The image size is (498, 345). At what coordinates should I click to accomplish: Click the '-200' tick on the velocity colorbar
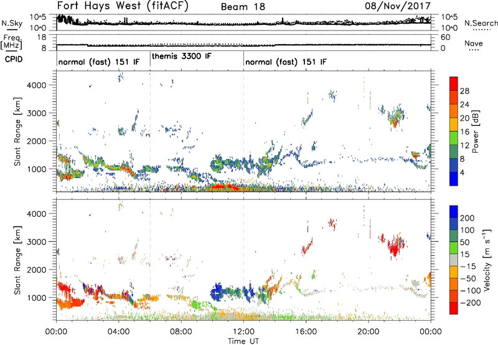coord(471,303)
